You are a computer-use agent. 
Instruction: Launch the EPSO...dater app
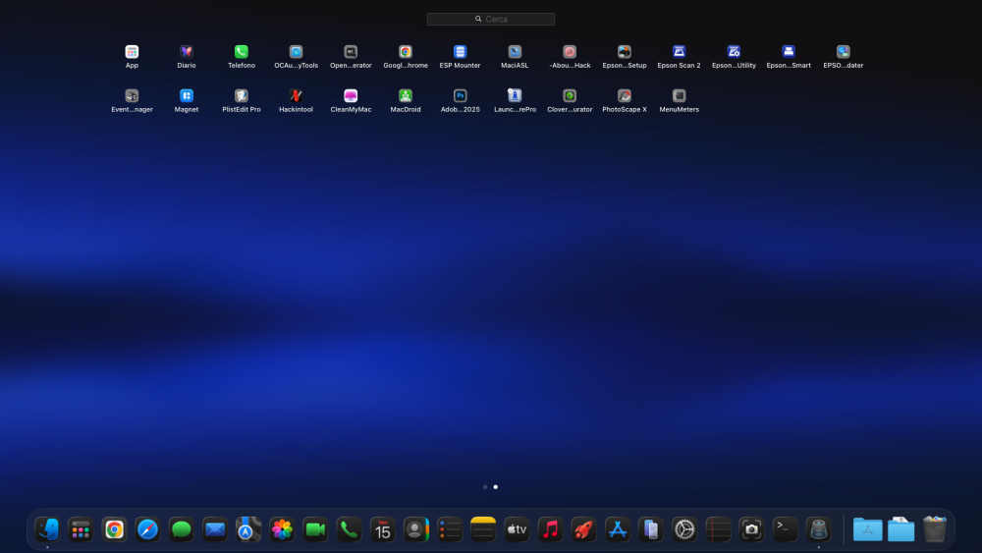pyautogui.click(x=843, y=52)
